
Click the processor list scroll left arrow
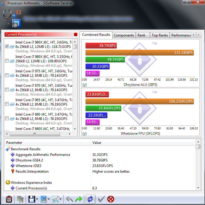7,134
